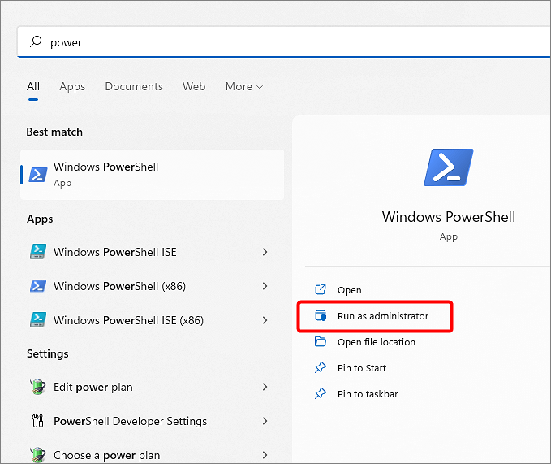The height and width of the screenshot is (464, 551).
Task: Open the More dropdown filter
Action: pyautogui.click(x=244, y=86)
